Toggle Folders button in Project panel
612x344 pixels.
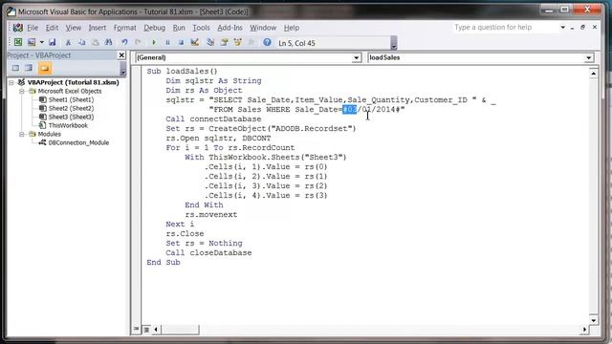tap(45, 68)
